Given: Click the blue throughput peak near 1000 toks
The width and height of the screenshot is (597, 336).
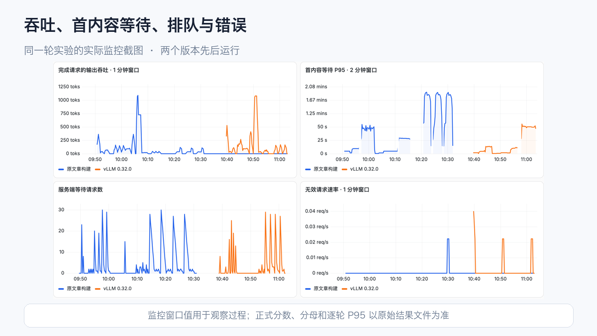Looking at the screenshot, I should [138, 96].
